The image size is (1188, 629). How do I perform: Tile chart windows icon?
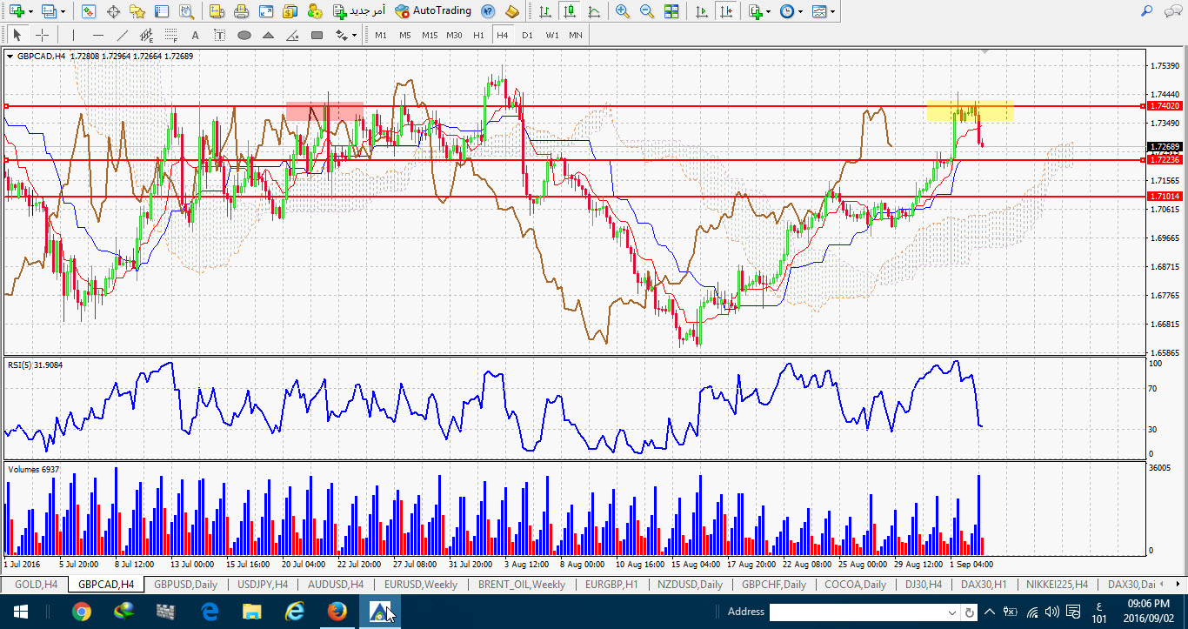(671, 11)
